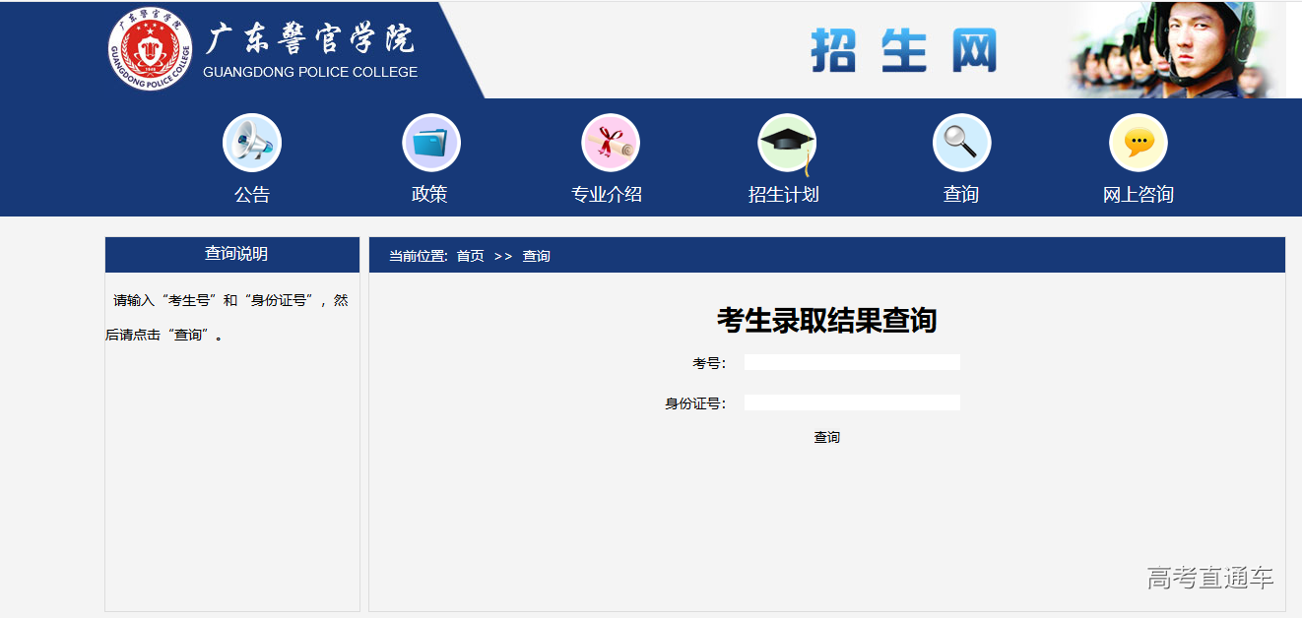Open the 招生计划 menu entry
Screen dimensions: 1302x618
tap(785, 194)
